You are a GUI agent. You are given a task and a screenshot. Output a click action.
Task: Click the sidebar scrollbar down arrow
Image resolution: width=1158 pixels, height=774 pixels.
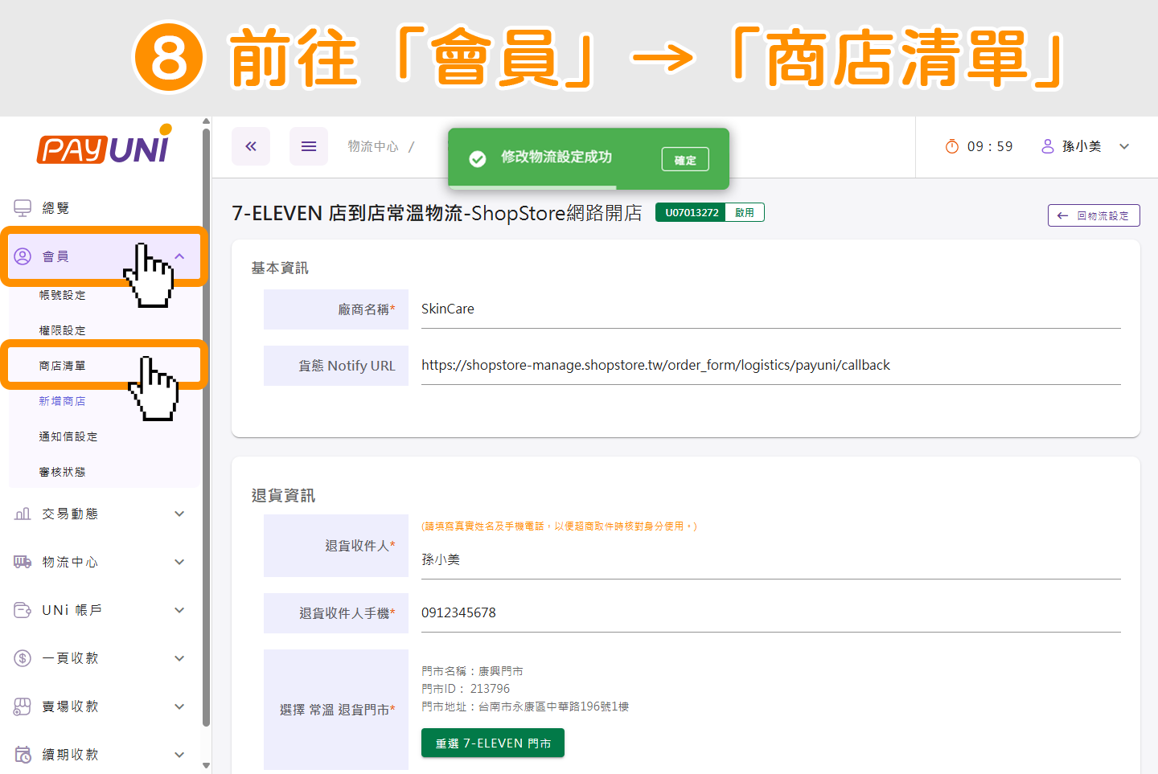pyautogui.click(x=207, y=766)
